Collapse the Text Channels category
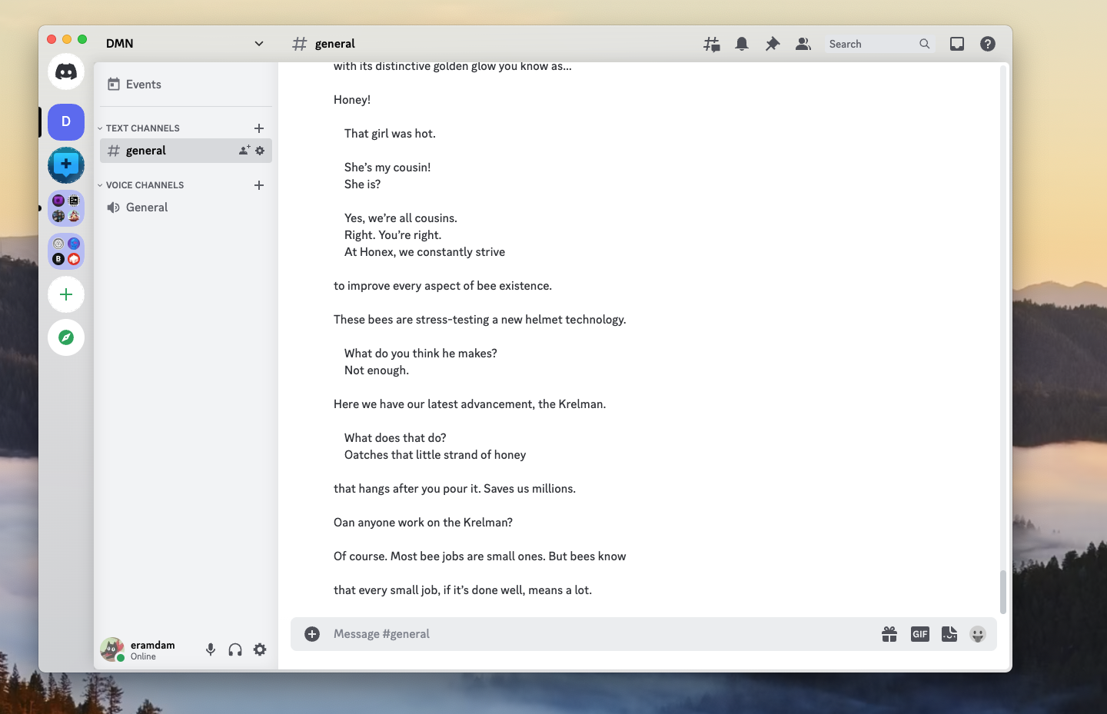This screenshot has width=1107, height=714. point(138,128)
